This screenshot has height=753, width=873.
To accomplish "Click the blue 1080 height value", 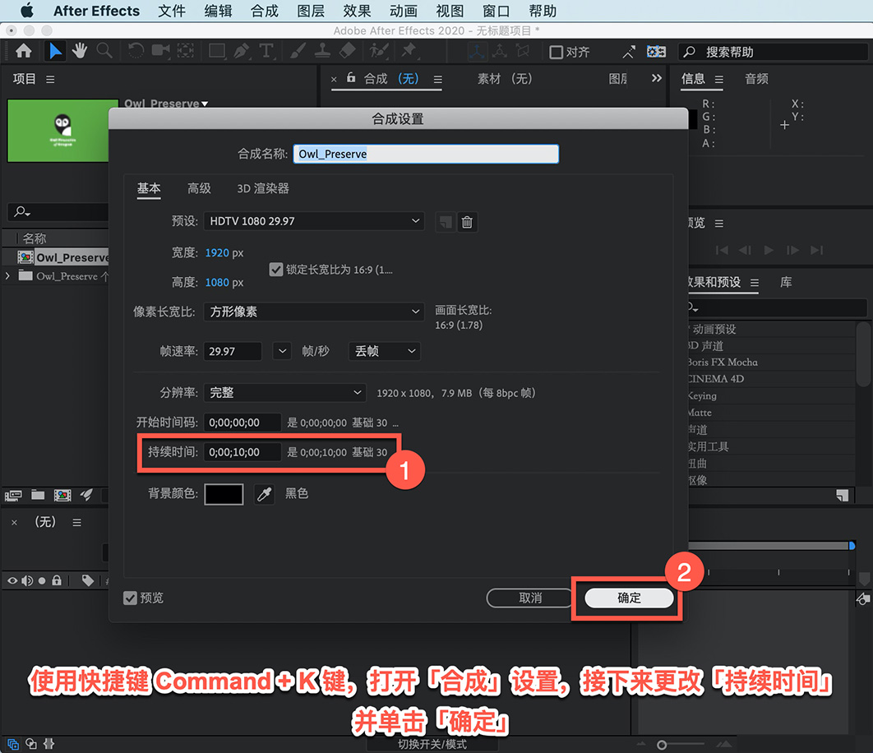I will click(x=217, y=283).
